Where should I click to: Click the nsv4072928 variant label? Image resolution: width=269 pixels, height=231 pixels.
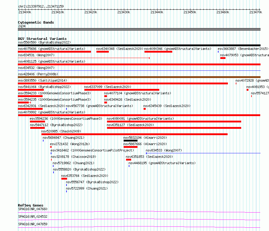coord(252,80)
